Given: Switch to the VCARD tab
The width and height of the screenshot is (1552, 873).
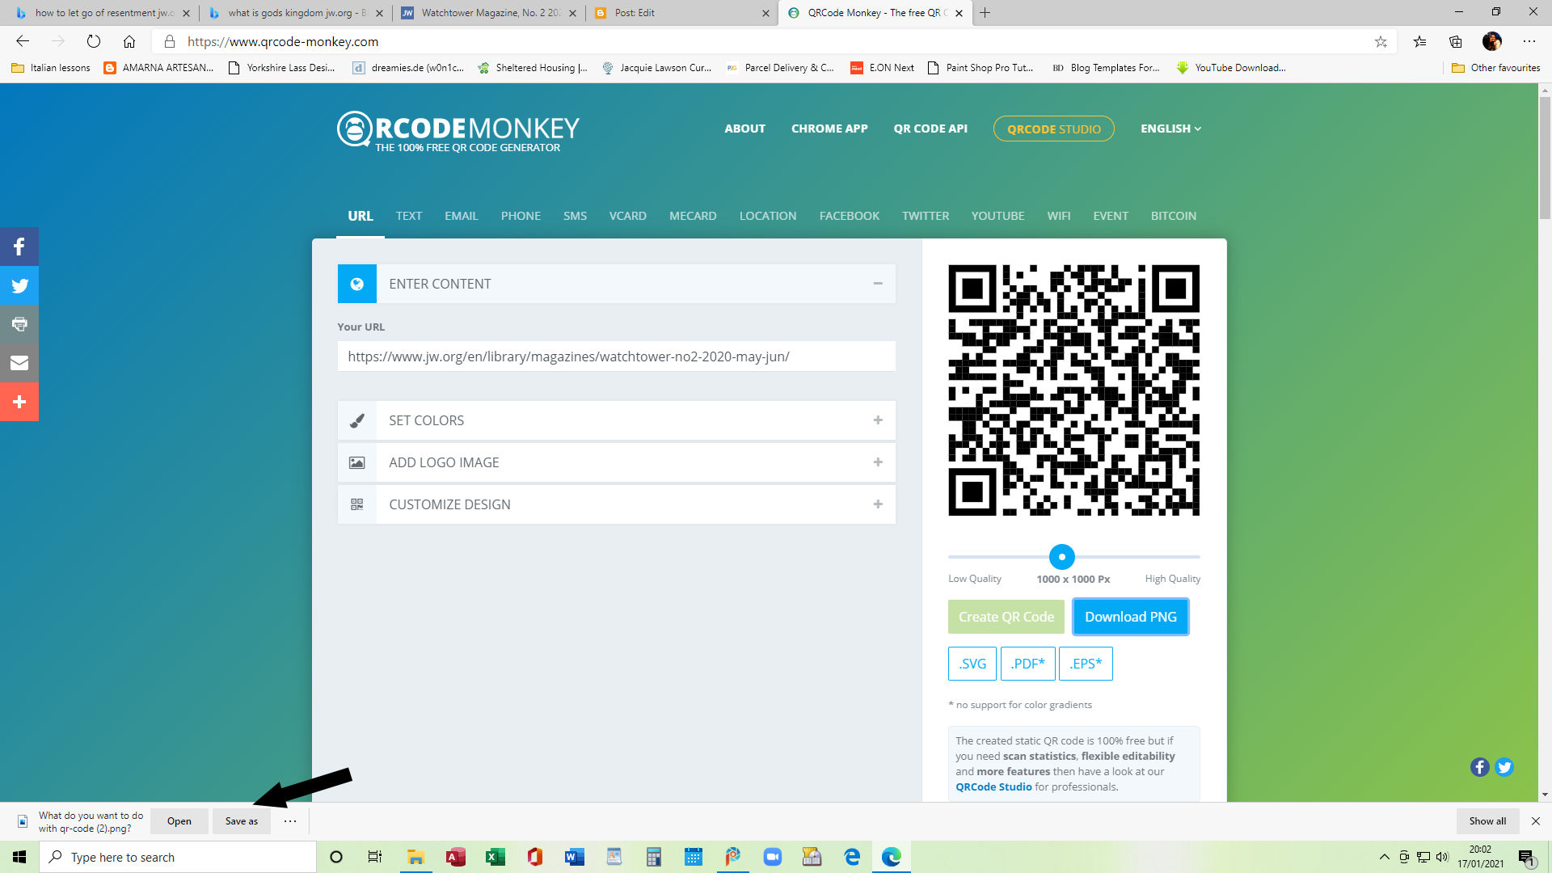Looking at the screenshot, I should [x=627, y=216].
